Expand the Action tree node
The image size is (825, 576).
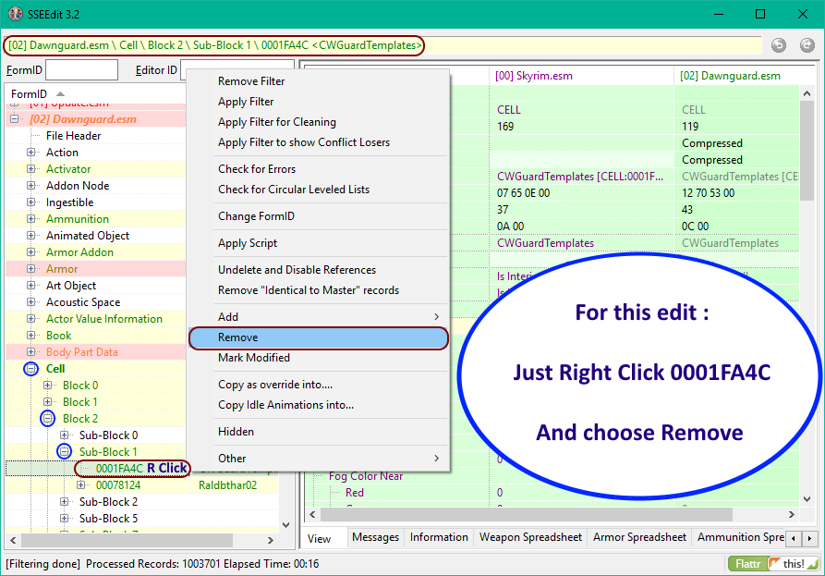[31, 153]
